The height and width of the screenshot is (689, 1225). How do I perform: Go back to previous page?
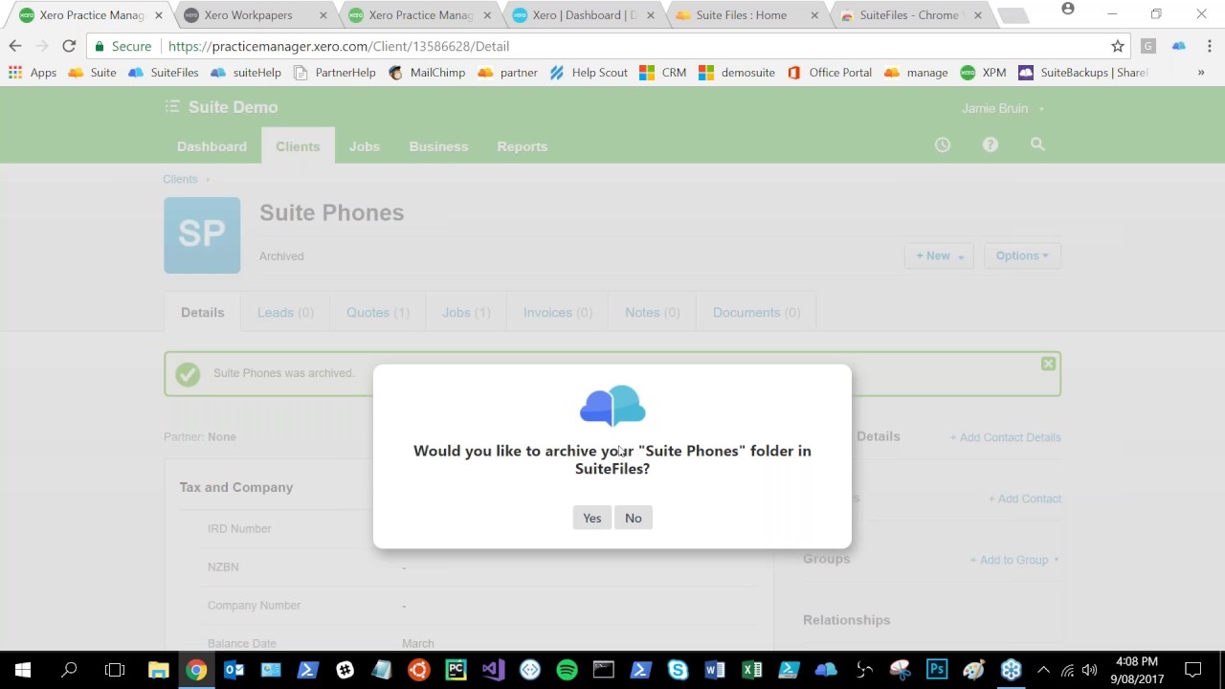click(x=15, y=46)
